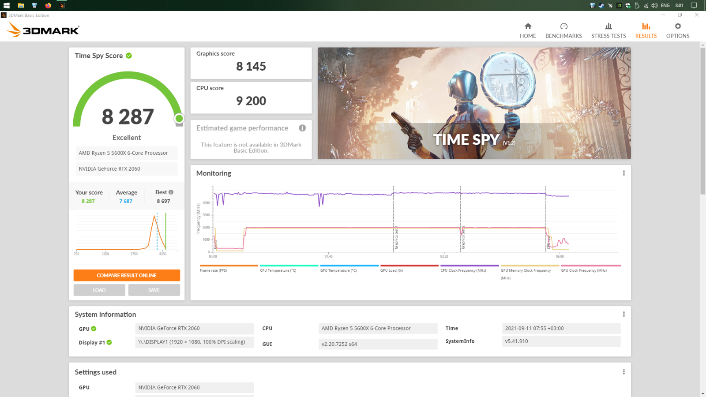
Task: Click the GUI version v2.20.7252 s64 field
Action: tap(378, 344)
